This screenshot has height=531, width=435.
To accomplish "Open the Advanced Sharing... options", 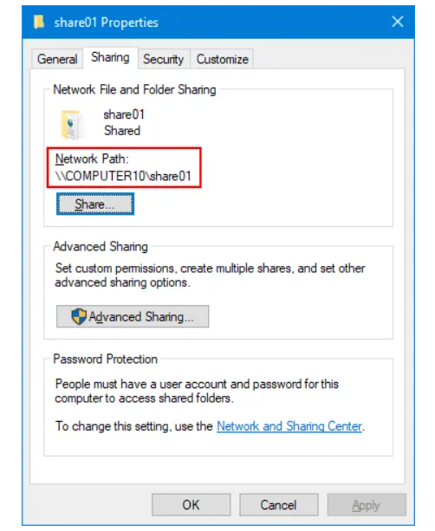I will point(133,317).
